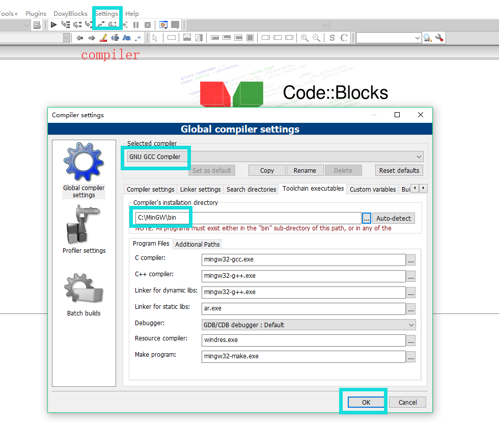Click the Cancel button
Viewport: 499px width, 422px height.
408,402
